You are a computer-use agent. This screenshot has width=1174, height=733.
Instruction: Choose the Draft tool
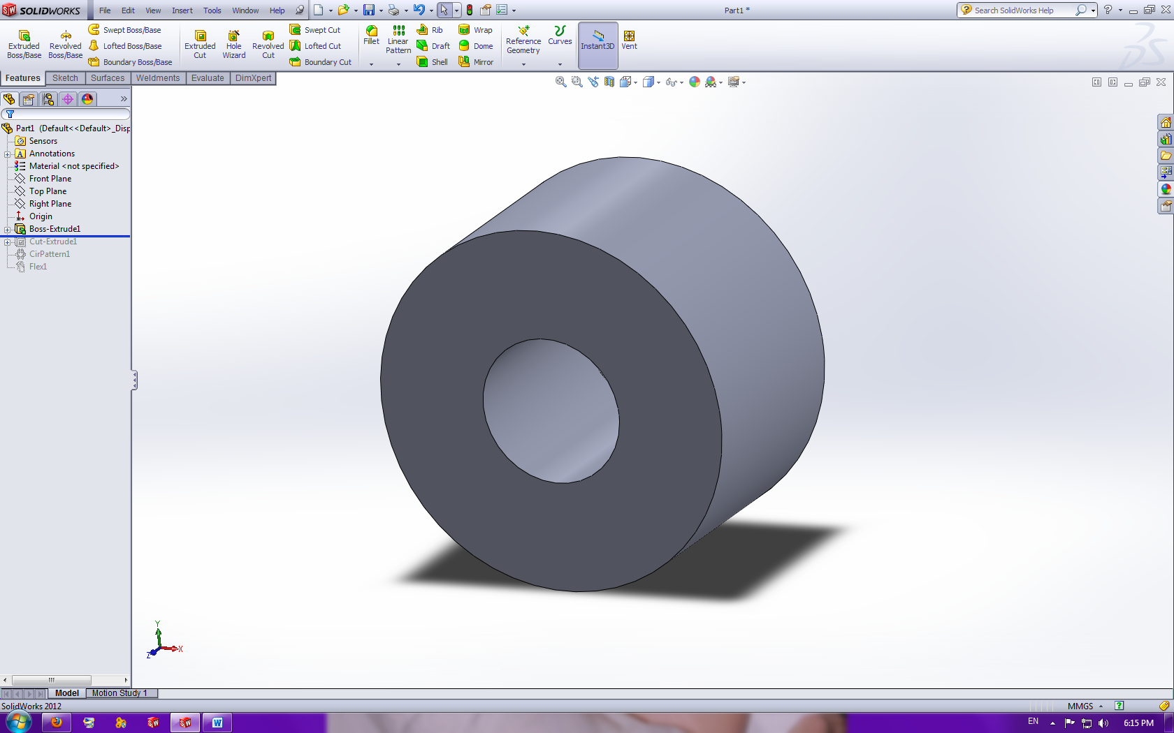tap(433, 46)
